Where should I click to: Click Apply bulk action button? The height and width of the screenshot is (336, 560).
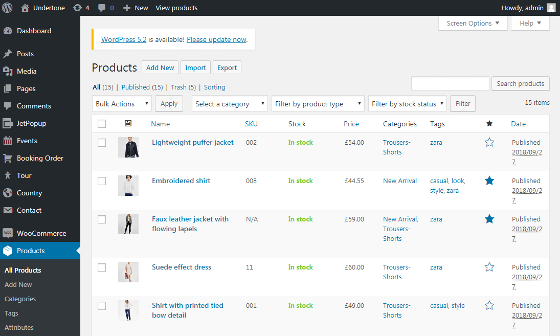pyautogui.click(x=169, y=103)
